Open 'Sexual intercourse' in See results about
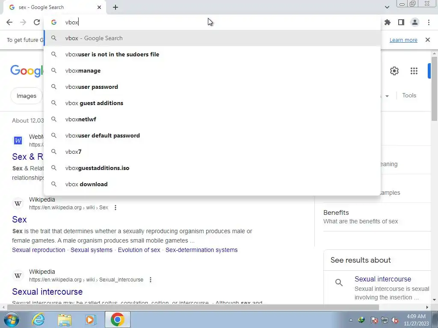The image size is (438, 328). [x=383, y=279]
